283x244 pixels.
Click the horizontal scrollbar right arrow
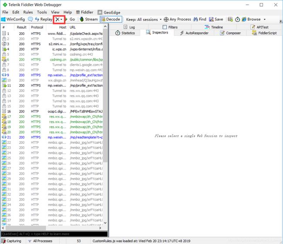pyautogui.click(x=100, y=228)
